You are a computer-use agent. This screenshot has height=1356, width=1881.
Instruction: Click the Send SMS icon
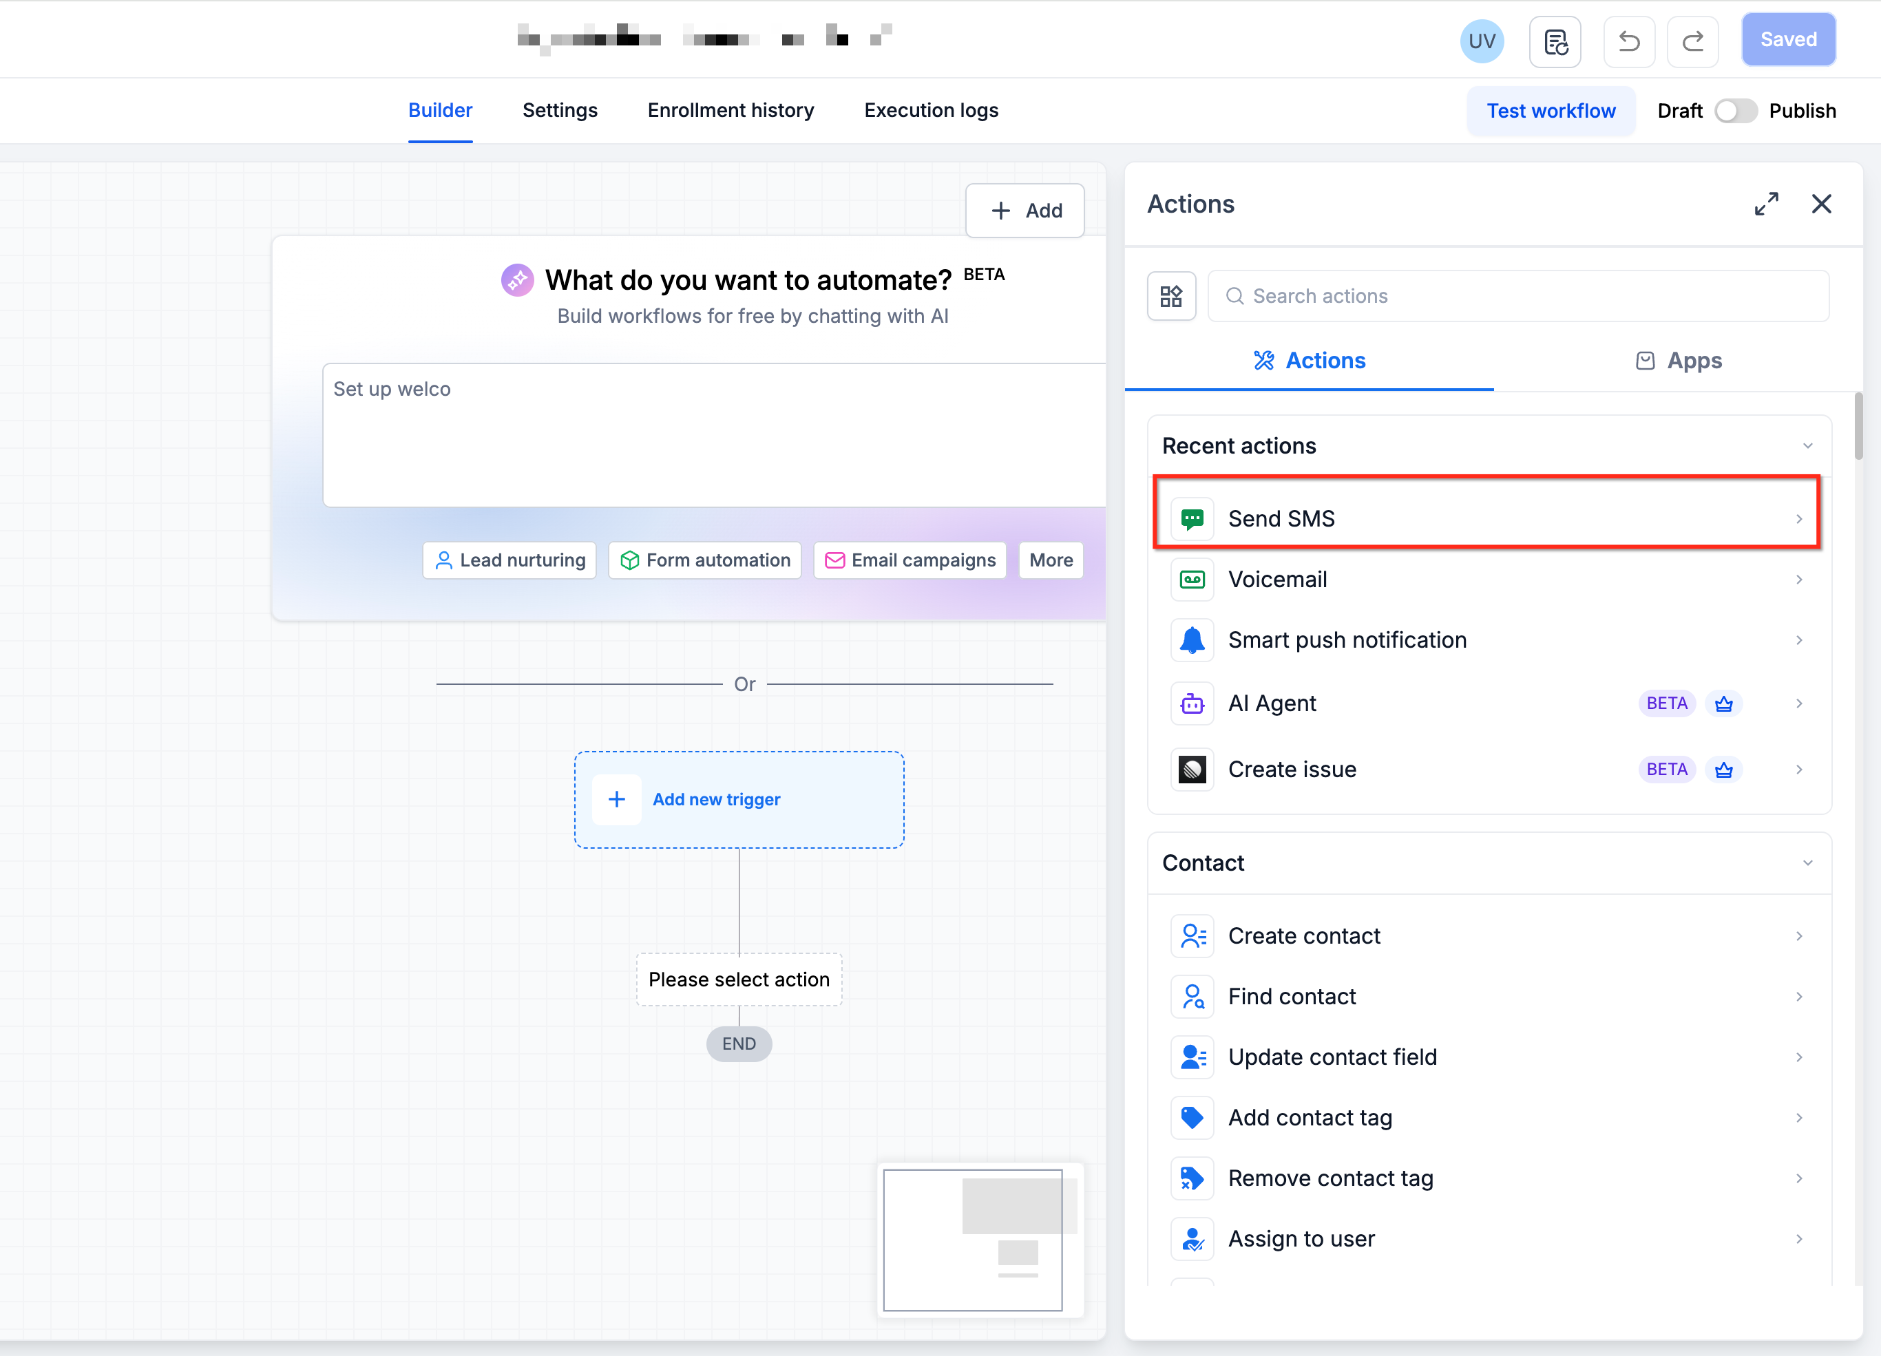pos(1192,519)
